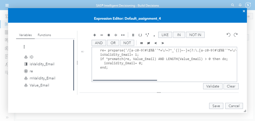Insert the division operator
The height and width of the screenshot is (121, 255).
pyautogui.click(x=115, y=35)
